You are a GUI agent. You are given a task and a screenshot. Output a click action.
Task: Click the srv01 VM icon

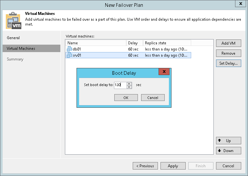(69, 55)
